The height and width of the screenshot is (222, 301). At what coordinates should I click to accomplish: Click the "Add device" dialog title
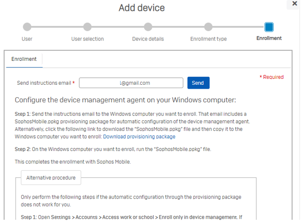click(142, 8)
